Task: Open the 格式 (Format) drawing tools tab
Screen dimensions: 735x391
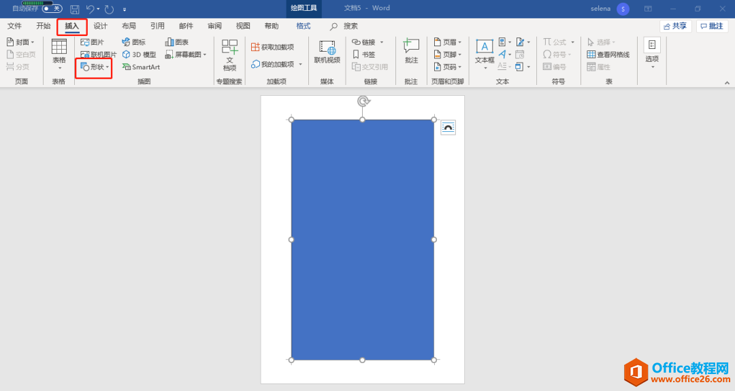Action: pos(304,26)
